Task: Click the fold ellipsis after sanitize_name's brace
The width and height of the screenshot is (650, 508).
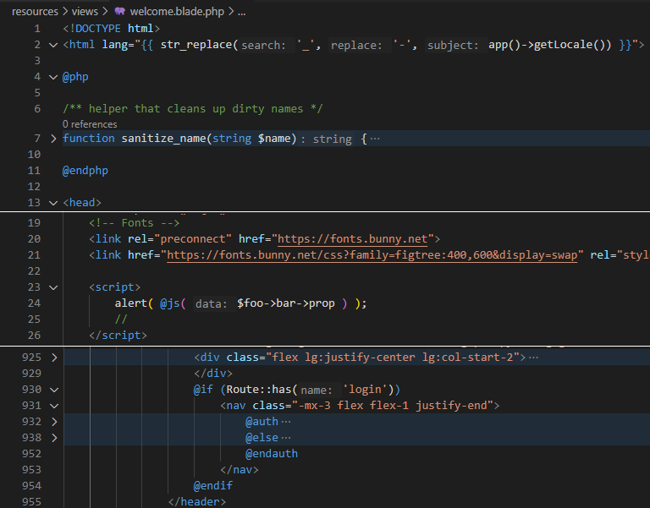Action: click(375, 139)
